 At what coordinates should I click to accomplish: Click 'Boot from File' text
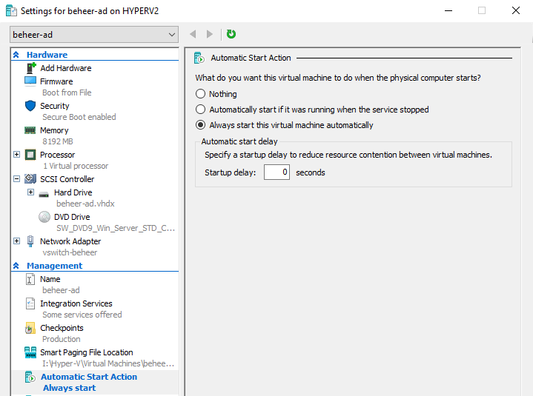point(67,93)
